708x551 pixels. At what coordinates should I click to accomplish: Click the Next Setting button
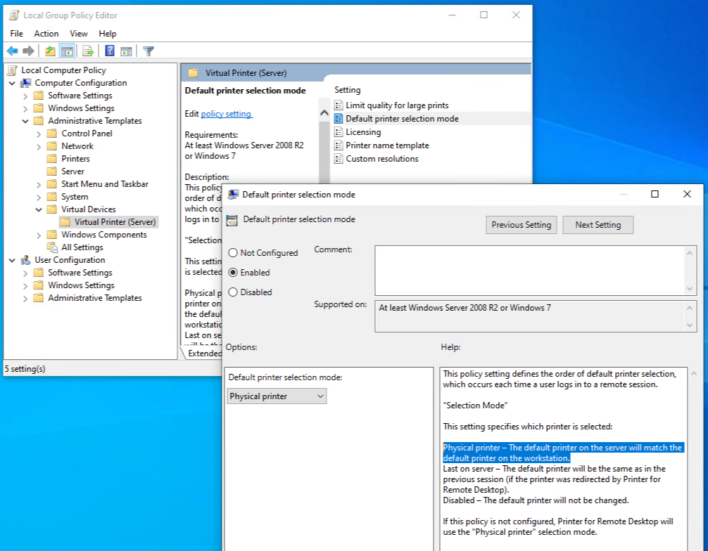click(x=598, y=225)
